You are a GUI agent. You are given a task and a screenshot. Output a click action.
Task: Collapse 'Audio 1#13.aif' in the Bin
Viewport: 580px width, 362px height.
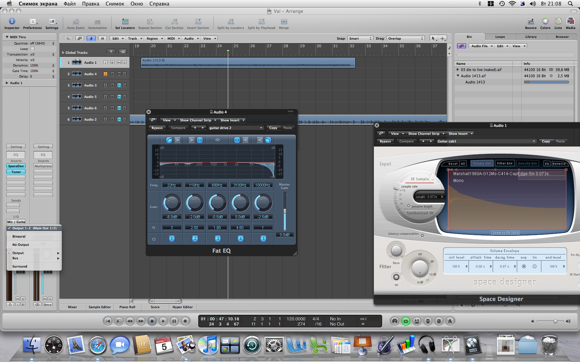tap(458, 76)
